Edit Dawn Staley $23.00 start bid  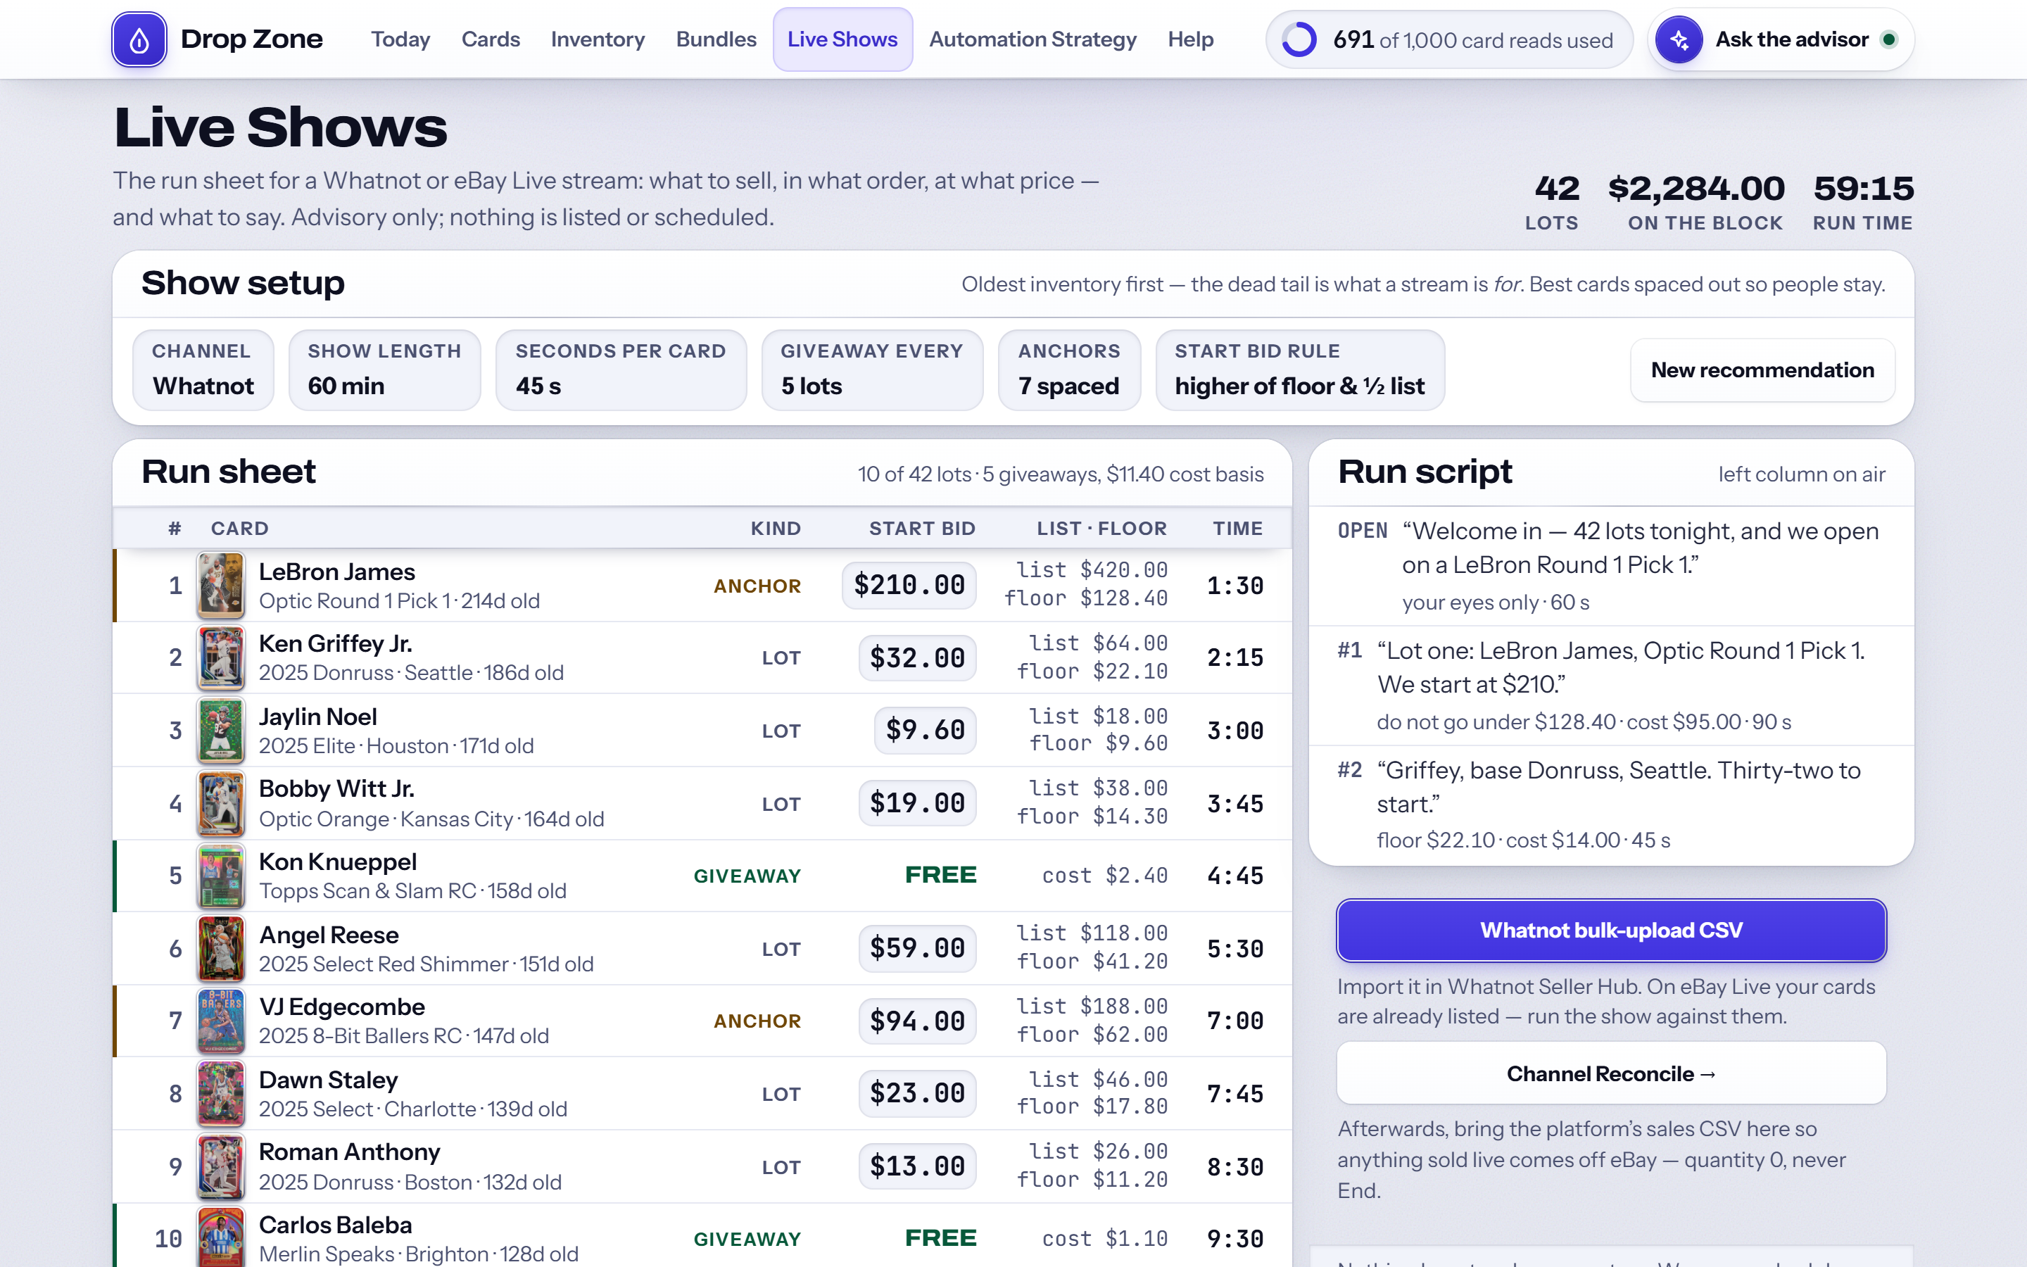(917, 1094)
